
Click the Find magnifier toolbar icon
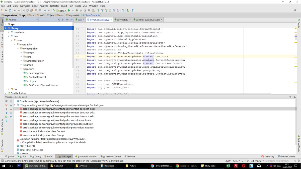click(36, 11)
